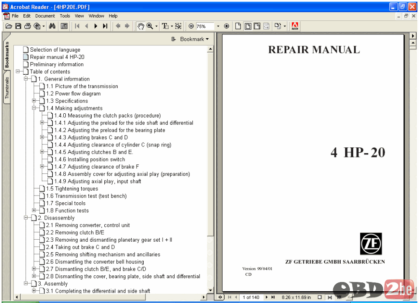This screenshot has width=419, height=303.
Task: Toggle Show/Hide Navigation Pane toolbar icon
Action: [64, 26]
